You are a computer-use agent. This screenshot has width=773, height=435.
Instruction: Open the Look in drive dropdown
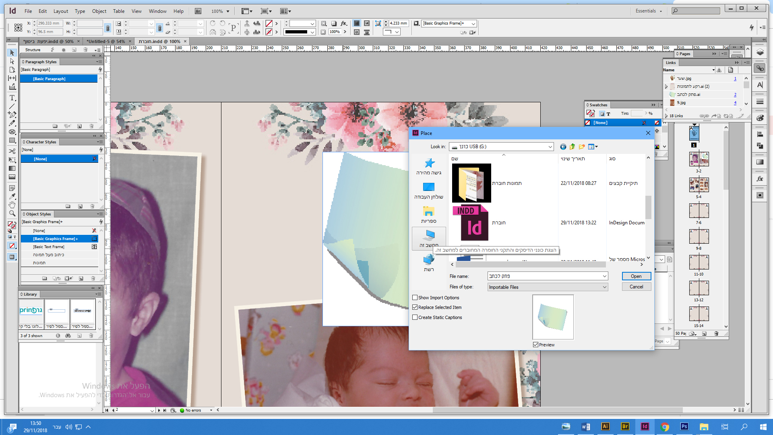[550, 147]
